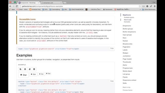Close the devbanban.com tab

(x=61, y=3)
